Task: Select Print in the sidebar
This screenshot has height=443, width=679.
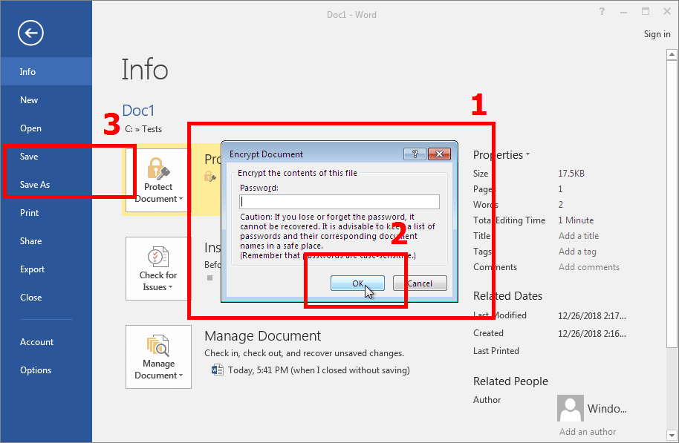Action: [46, 212]
